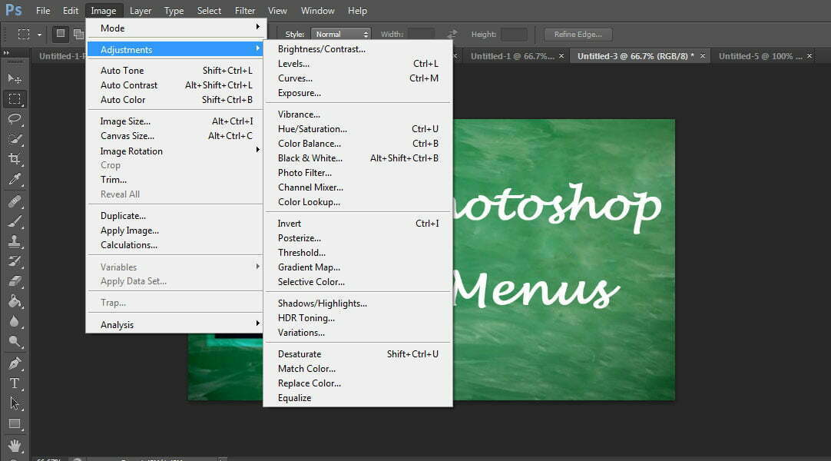Select the Crop tool
This screenshot has width=831, height=461.
click(x=15, y=159)
